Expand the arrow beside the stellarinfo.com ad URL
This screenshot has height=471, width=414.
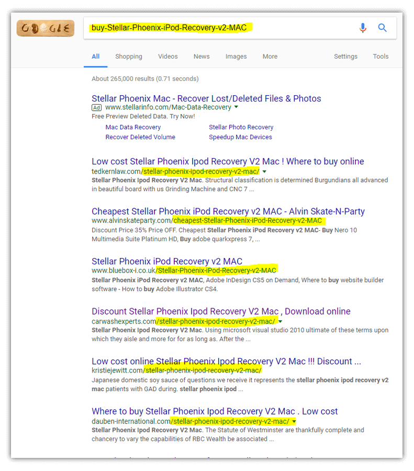click(x=236, y=107)
